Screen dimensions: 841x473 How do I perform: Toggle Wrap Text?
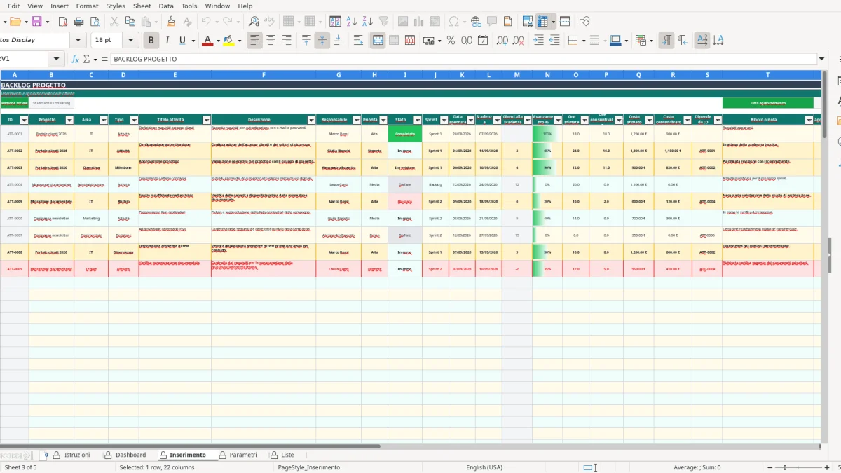click(x=358, y=41)
